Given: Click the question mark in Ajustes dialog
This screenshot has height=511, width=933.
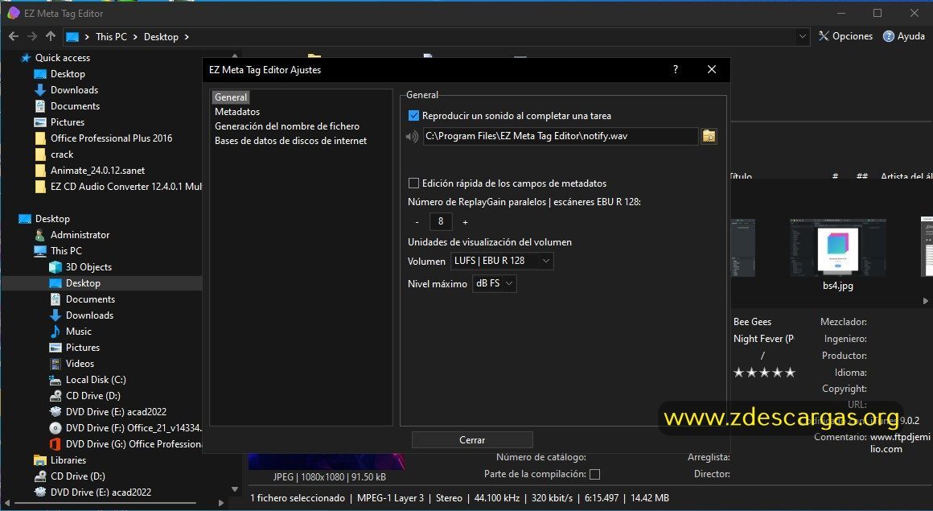Looking at the screenshot, I should (676, 70).
